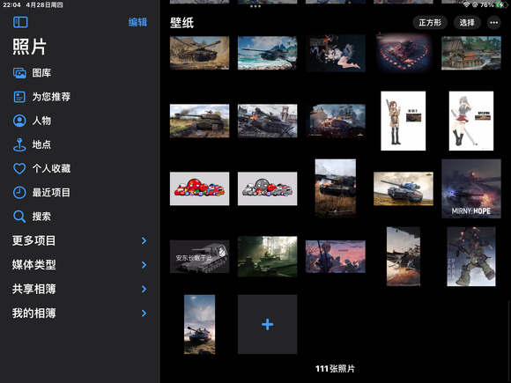Open the 搜索 magnifier icon

[x=19, y=217]
